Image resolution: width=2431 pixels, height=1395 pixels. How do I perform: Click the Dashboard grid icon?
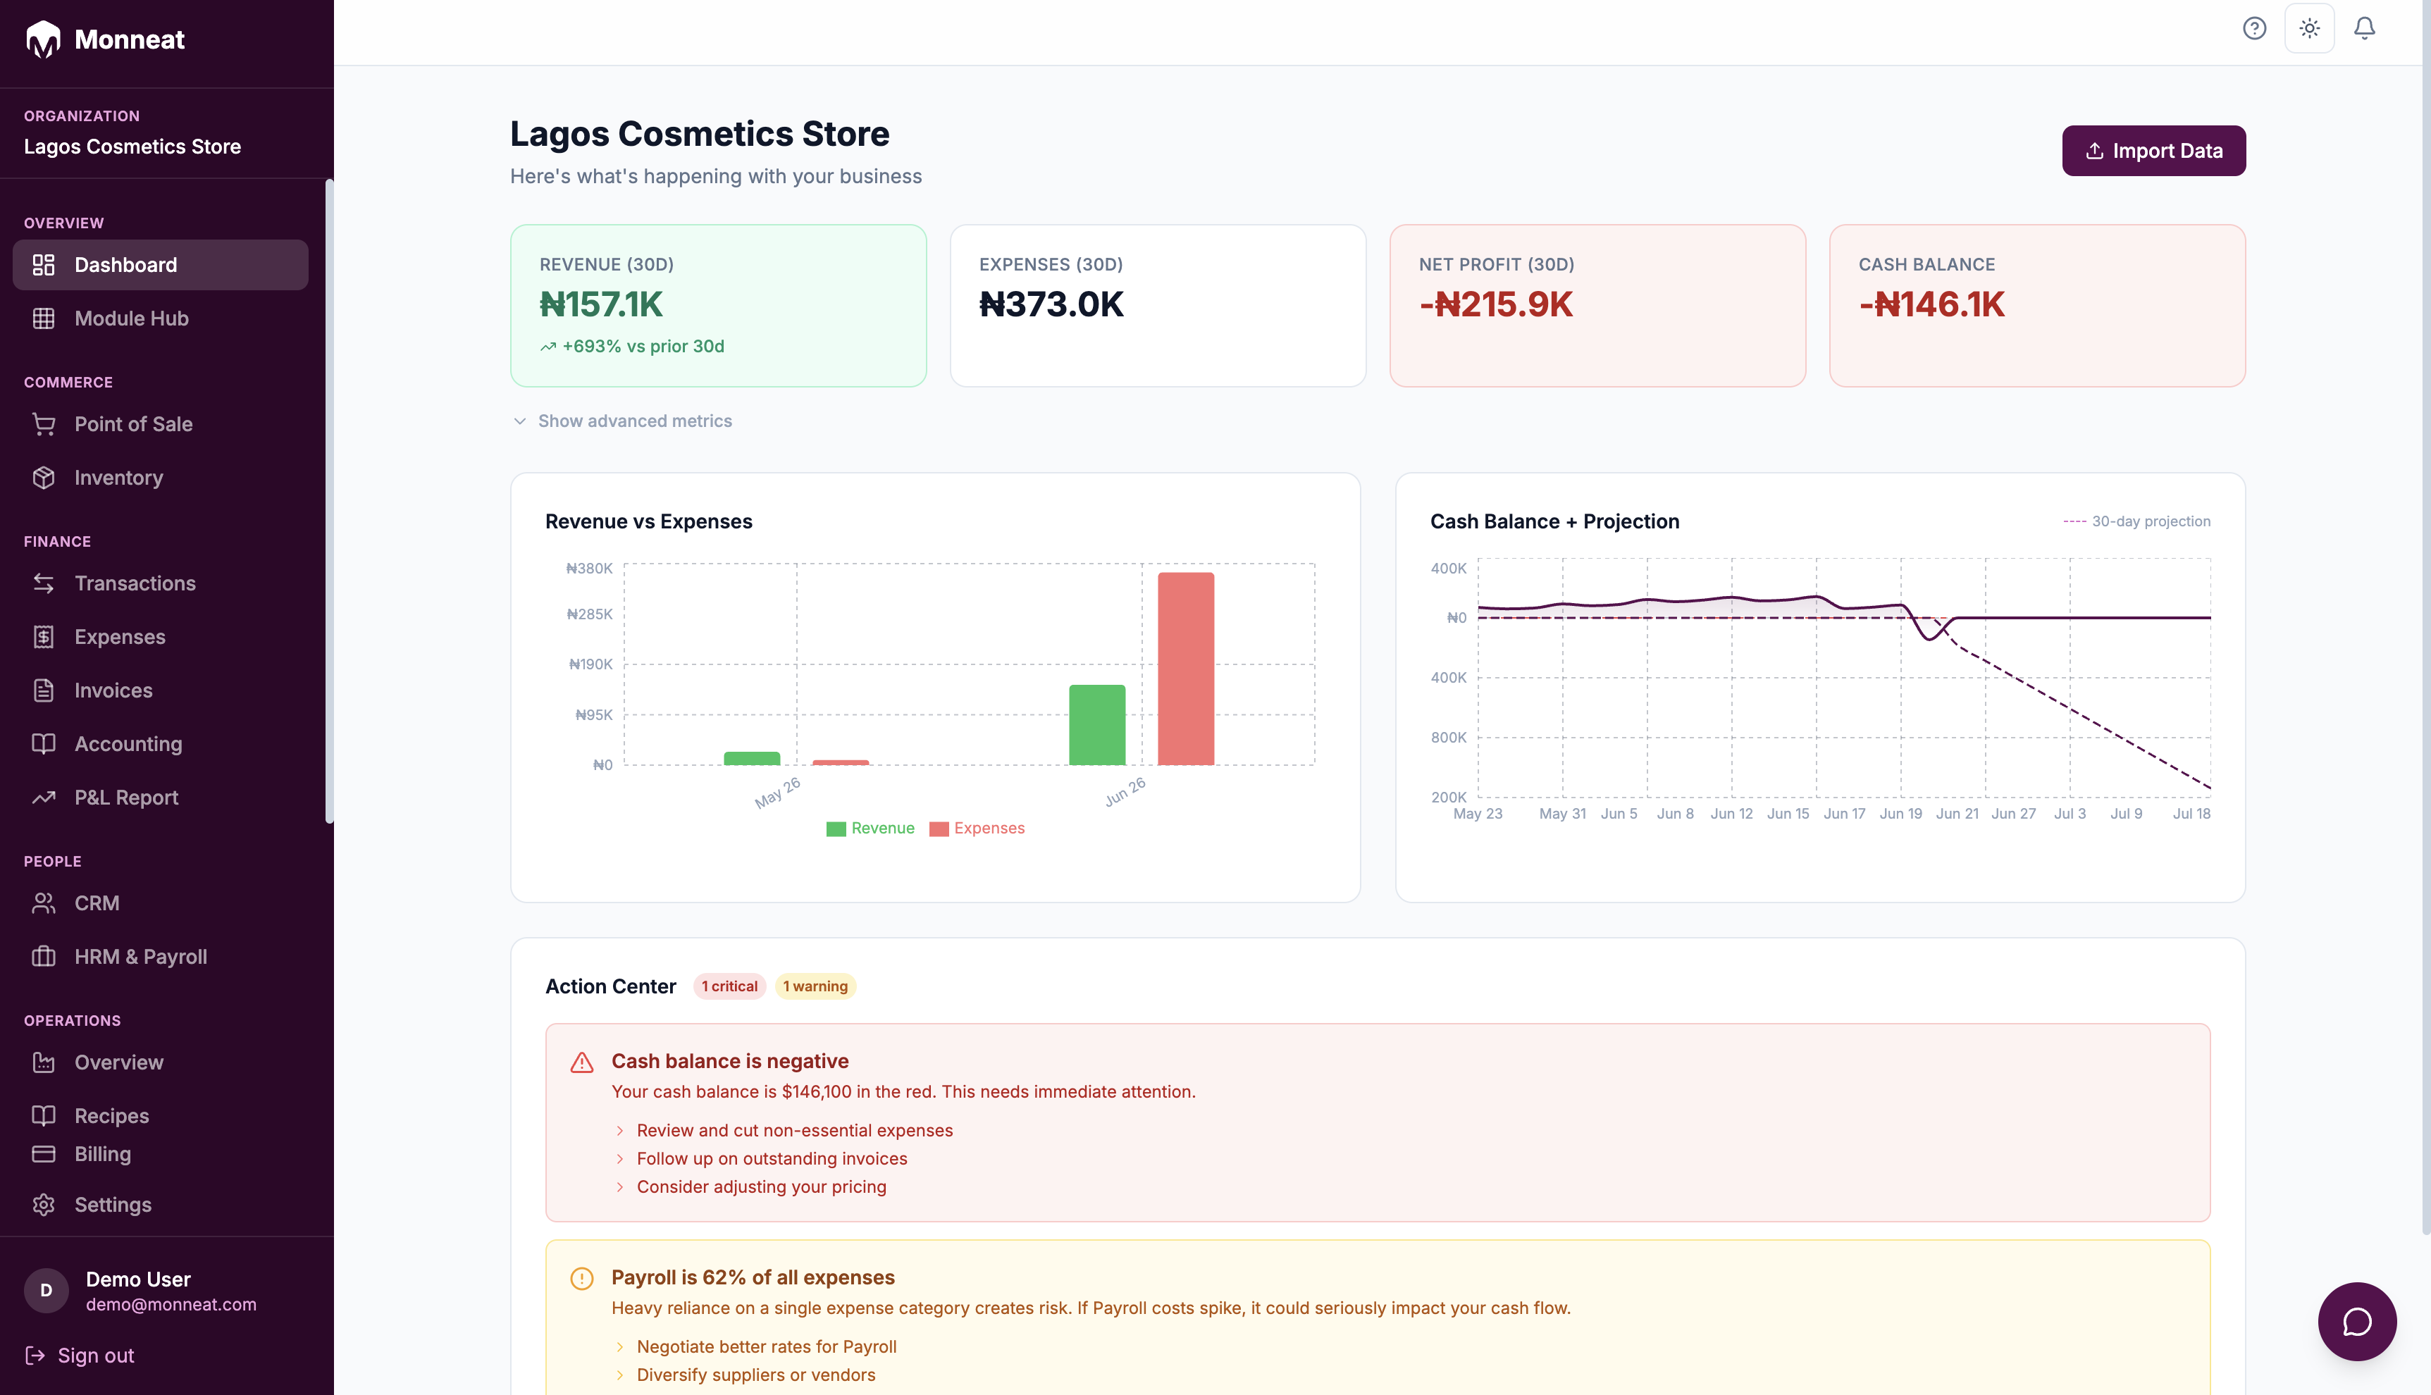[44, 264]
